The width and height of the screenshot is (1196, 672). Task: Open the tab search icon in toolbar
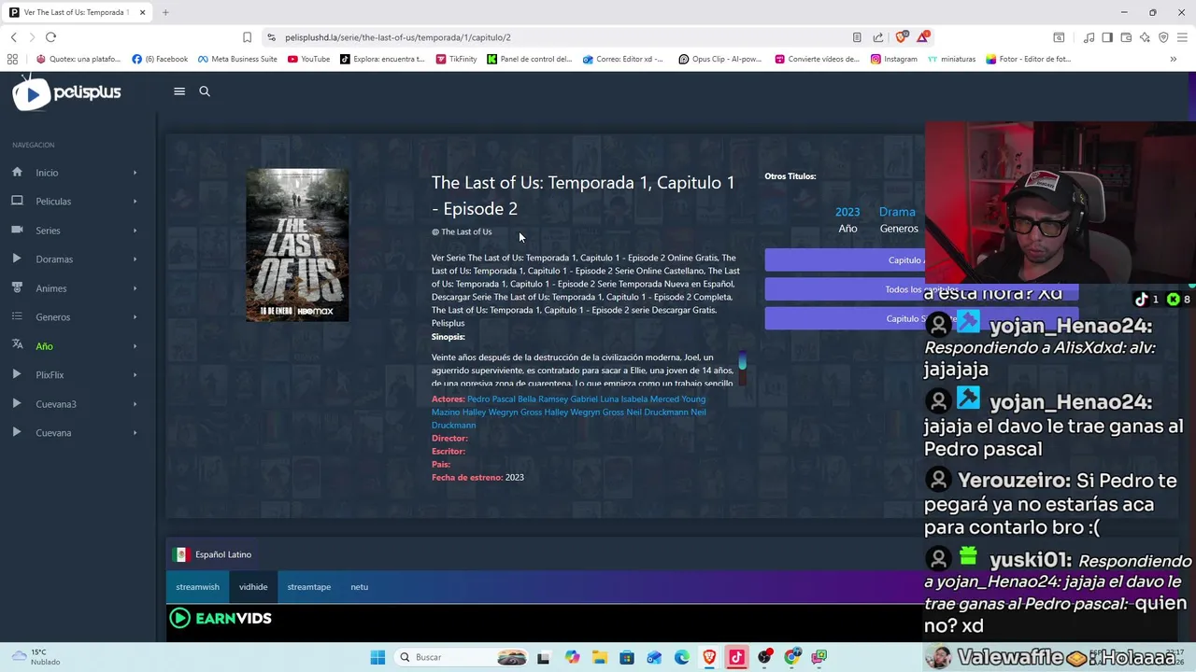[x=1059, y=37]
